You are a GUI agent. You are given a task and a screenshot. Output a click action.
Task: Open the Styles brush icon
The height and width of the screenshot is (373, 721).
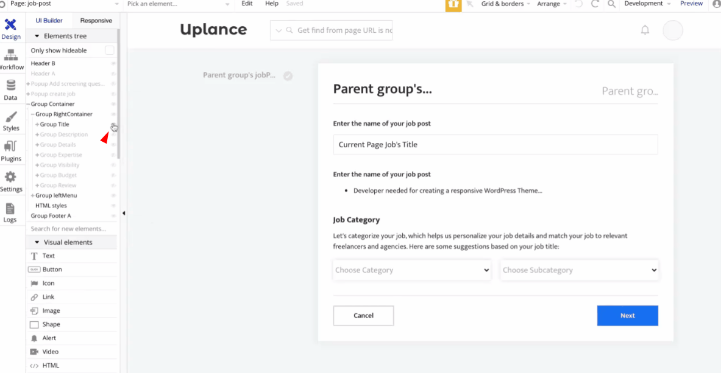coord(10,120)
